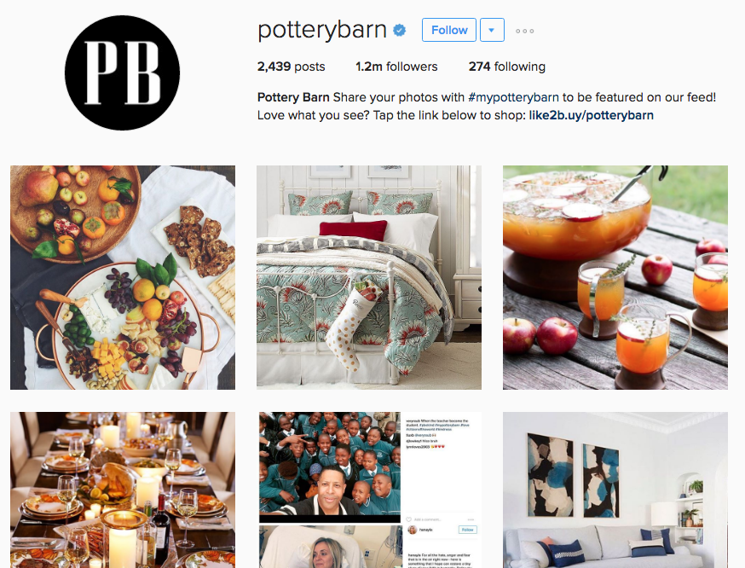The width and height of the screenshot is (745, 568).
Task: Click the 2,439 posts count
Action: pyautogui.click(x=291, y=67)
